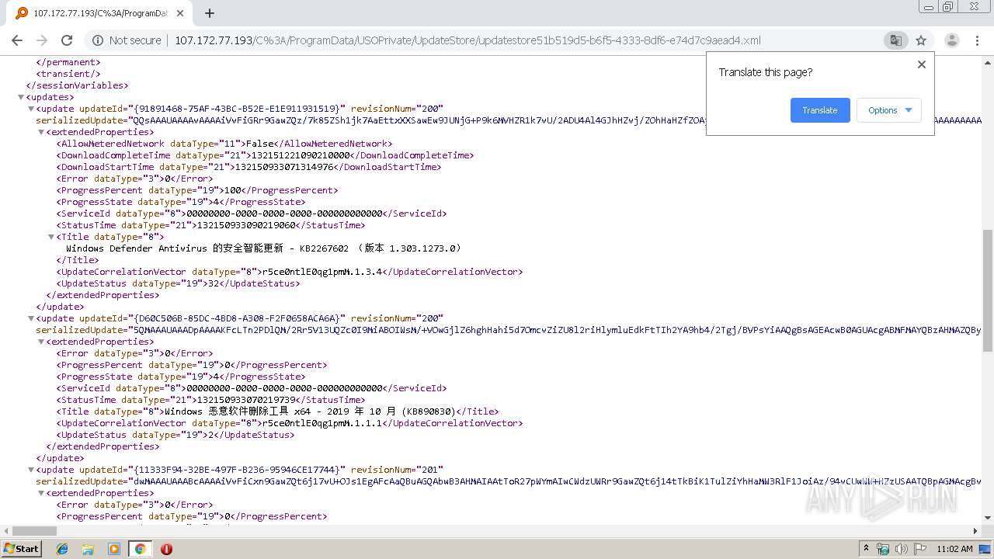The width and height of the screenshot is (994, 559).
Task: Go back to the previous page
Action: 17,40
